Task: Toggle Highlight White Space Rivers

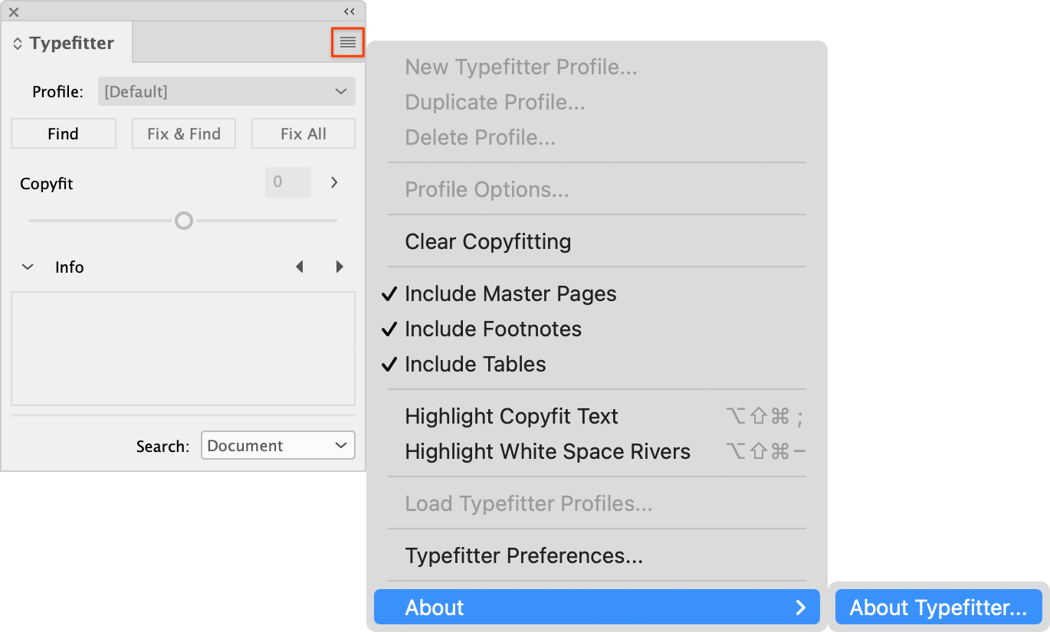Action: point(597,451)
